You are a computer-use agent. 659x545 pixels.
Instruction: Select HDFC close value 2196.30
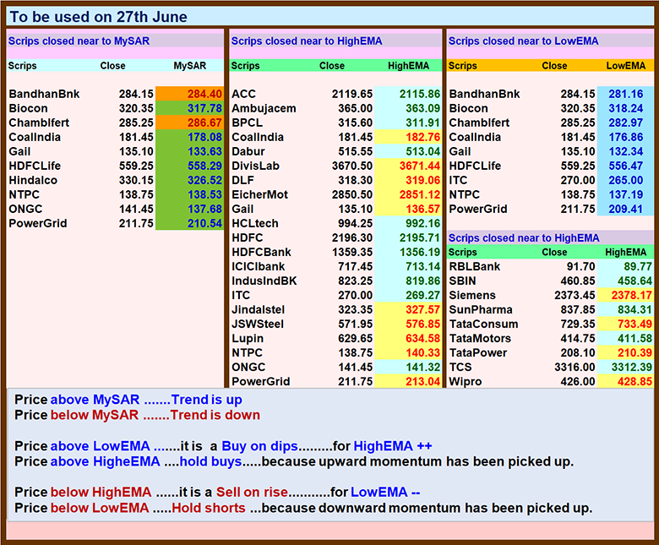(352, 237)
